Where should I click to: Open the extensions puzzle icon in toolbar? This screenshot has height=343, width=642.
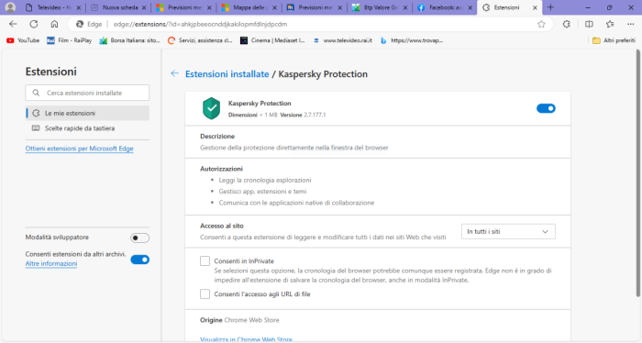coord(566,24)
